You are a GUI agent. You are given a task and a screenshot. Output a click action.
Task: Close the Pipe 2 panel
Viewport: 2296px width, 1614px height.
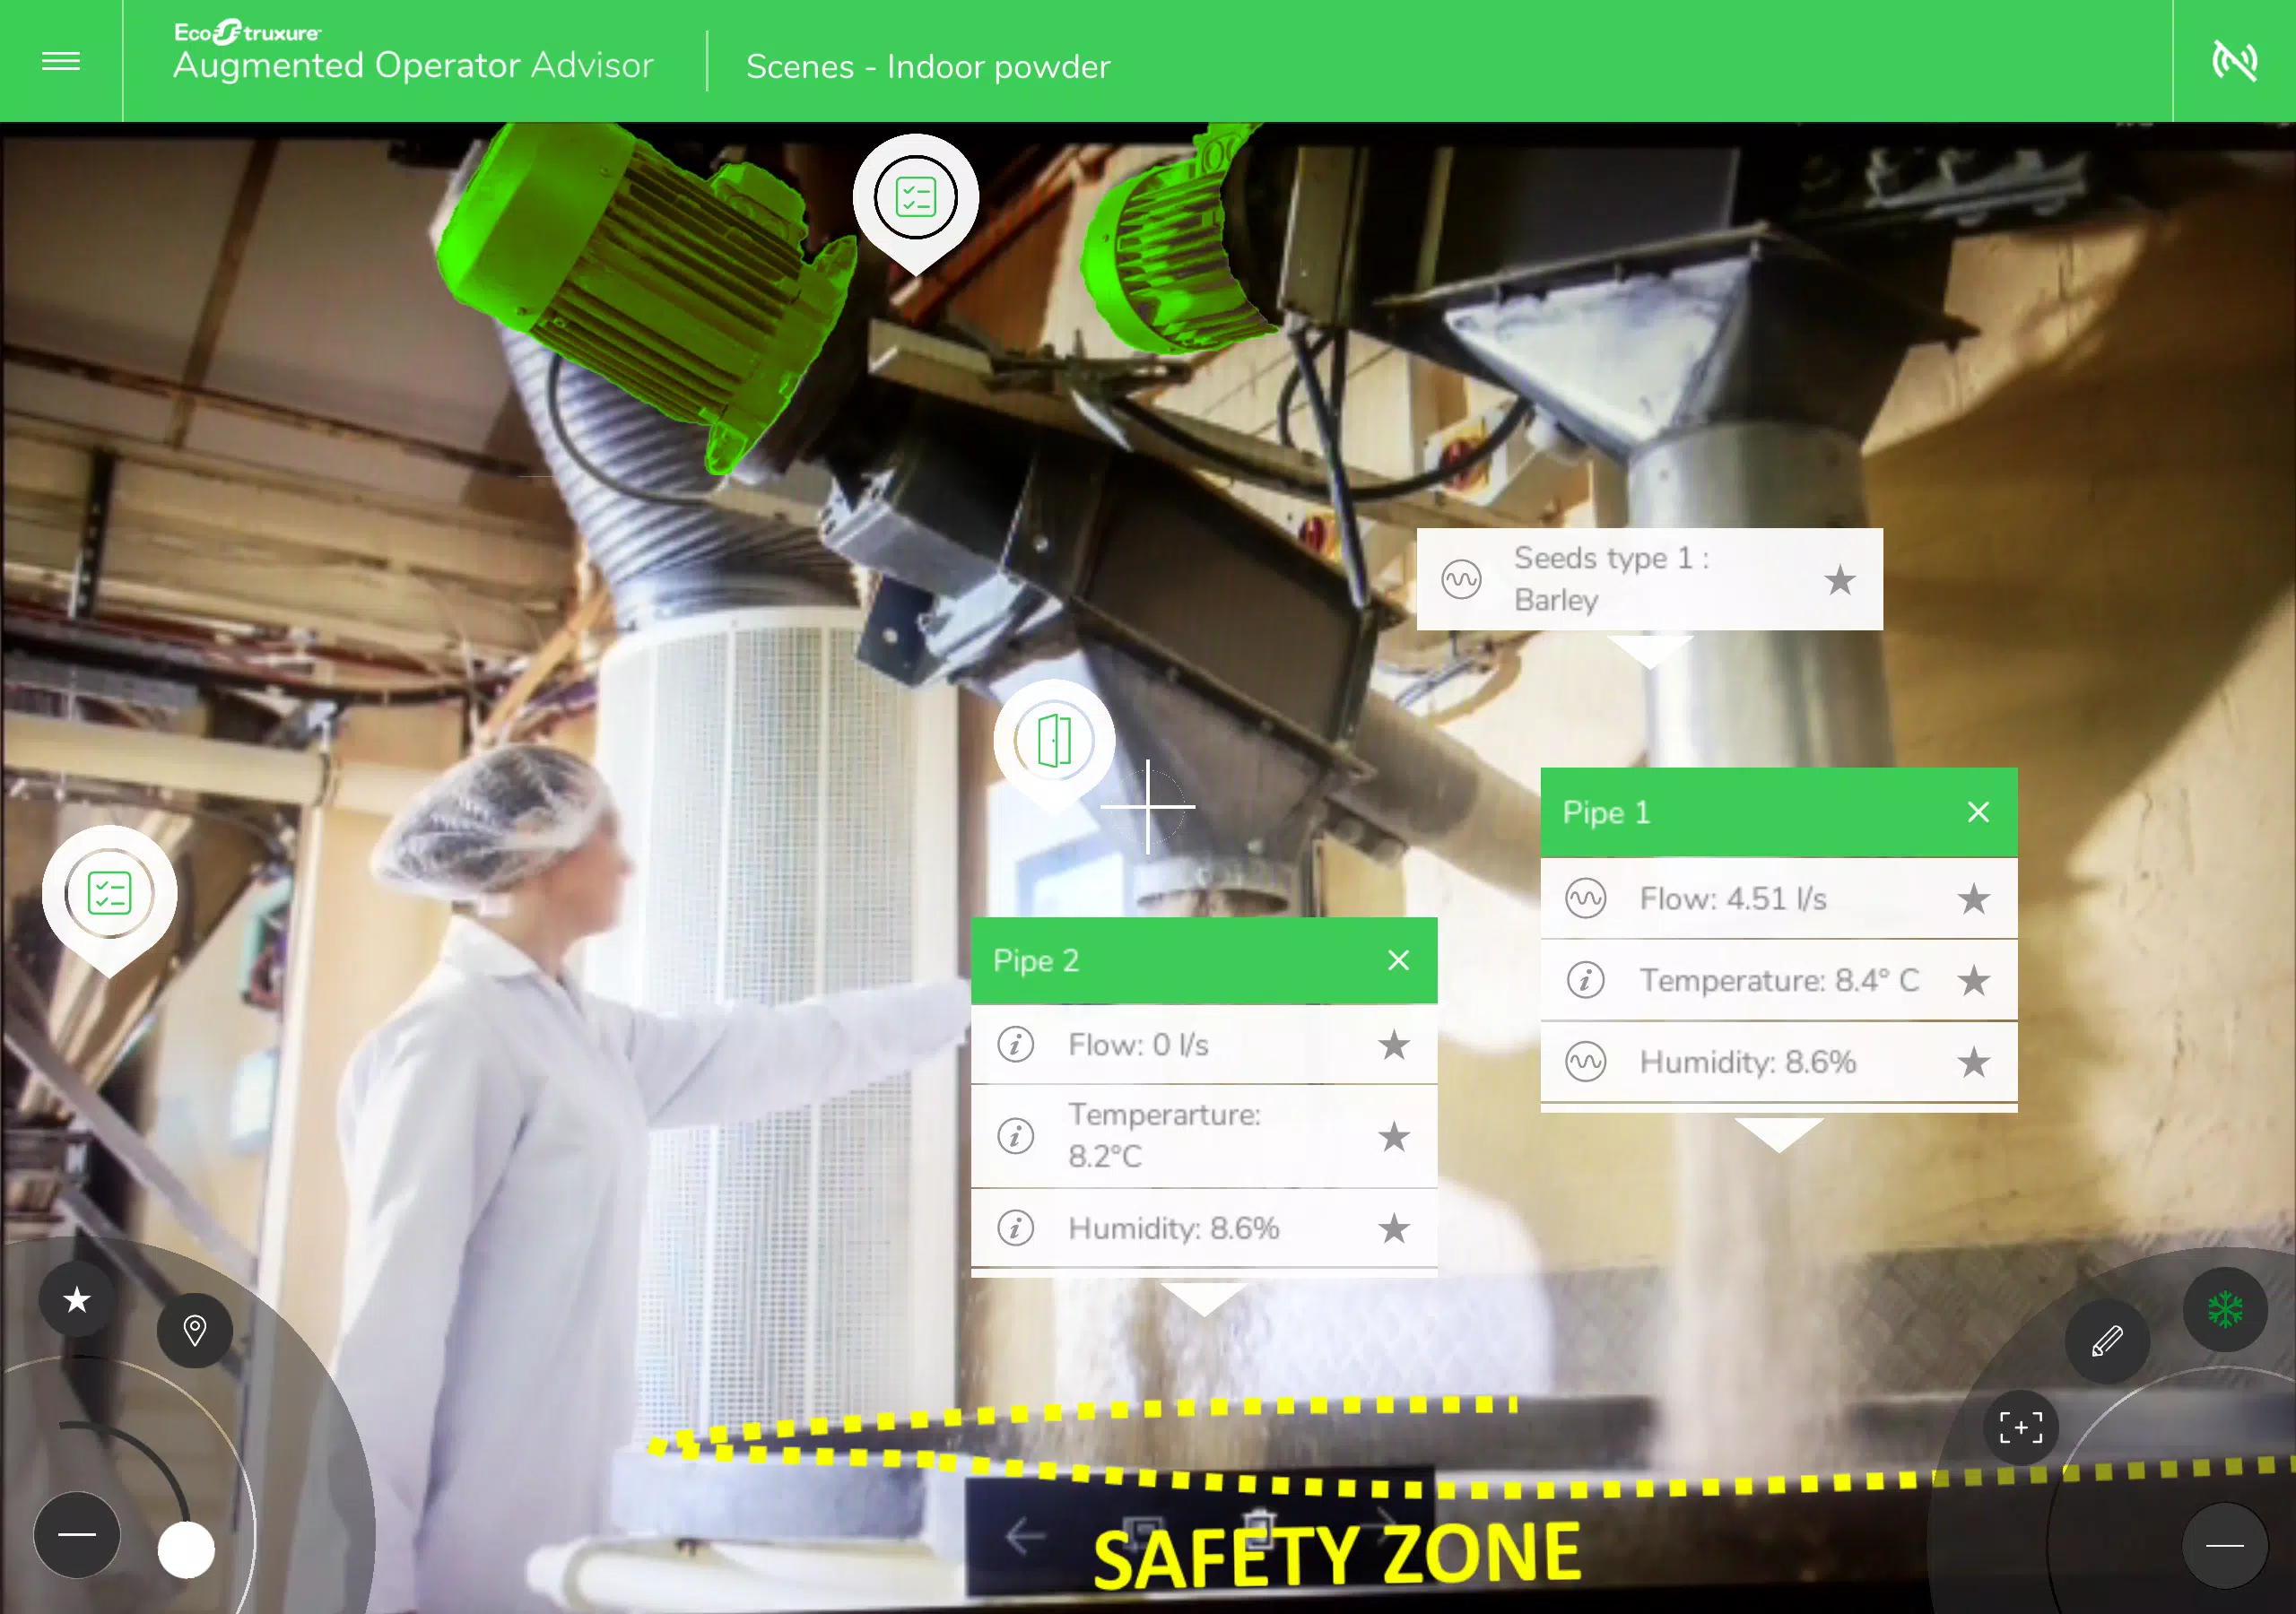[x=1398, y=960]
